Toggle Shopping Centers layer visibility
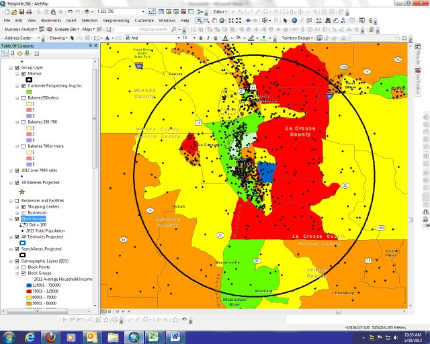430x344 pixels. [x=24, y=206]
